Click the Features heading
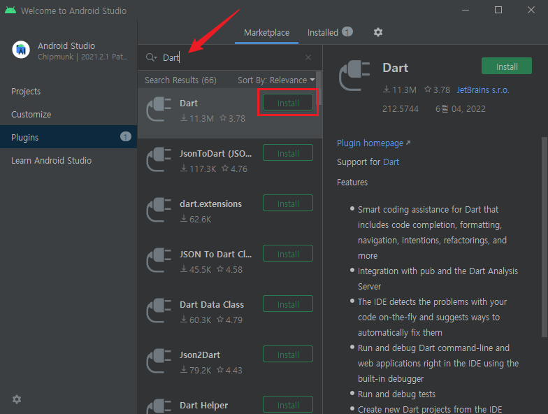This screenshot has height=414, width=548. coord(352,182)
